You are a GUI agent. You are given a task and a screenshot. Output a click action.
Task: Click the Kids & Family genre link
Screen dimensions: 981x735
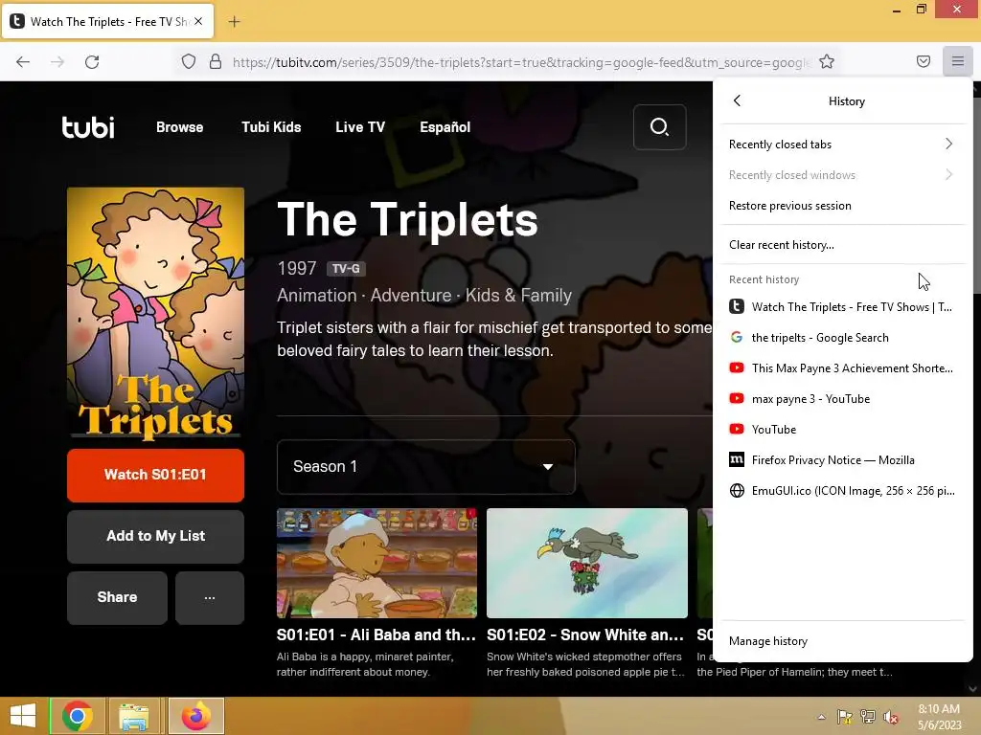point(518,295)
